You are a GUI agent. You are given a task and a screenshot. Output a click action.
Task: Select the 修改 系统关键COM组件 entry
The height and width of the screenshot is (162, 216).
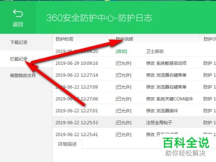tap(169, 99)
